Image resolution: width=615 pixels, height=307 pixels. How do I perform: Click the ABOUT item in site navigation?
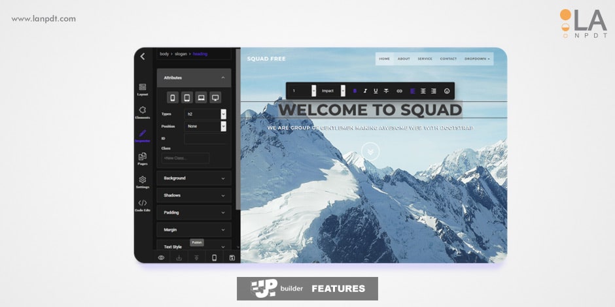click(x=404, y=59)
